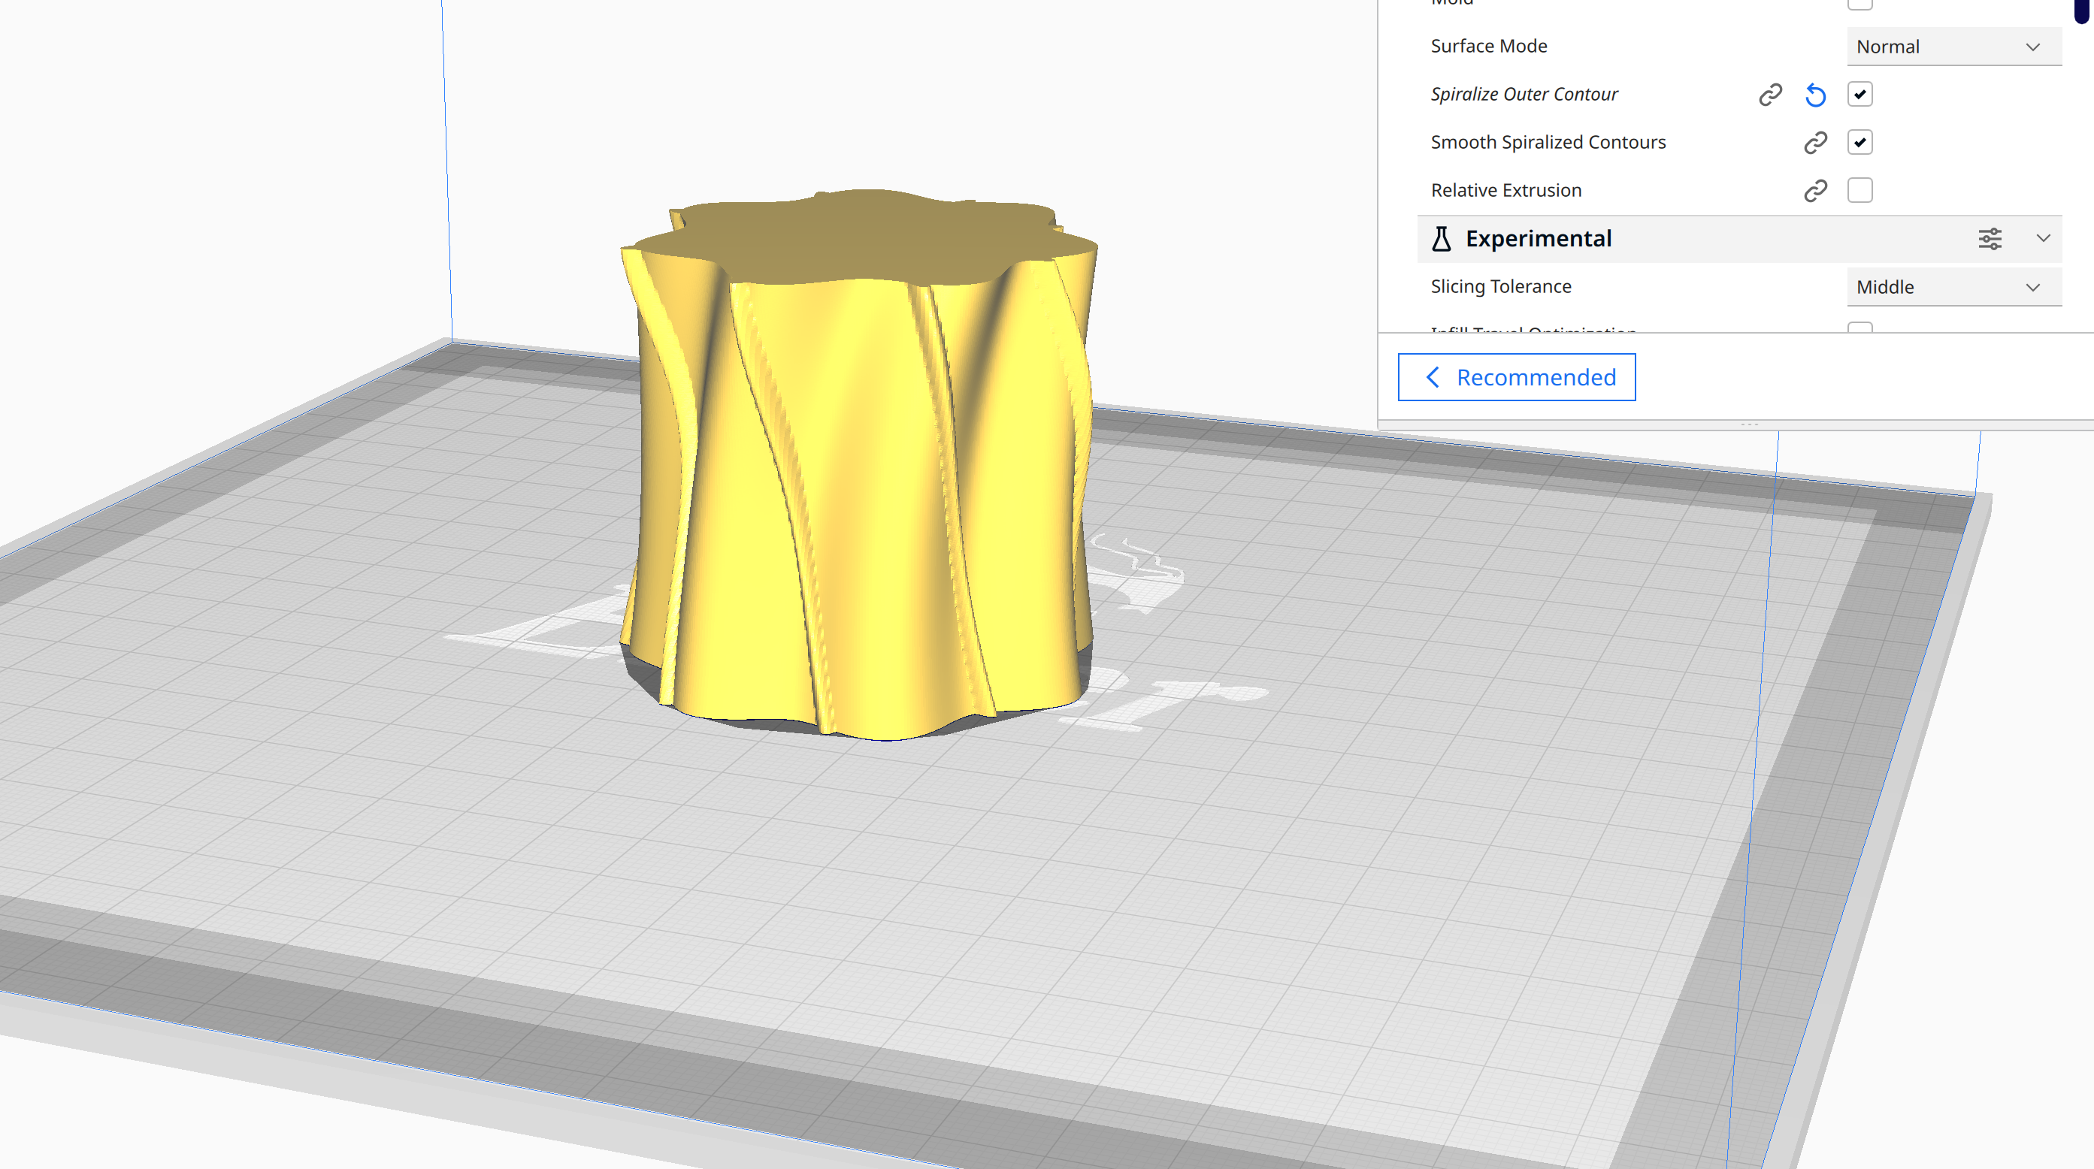Click the Experimental section title
Image resolution: width=2094 pixels, height=1169 pixels.
point(1538,239)
